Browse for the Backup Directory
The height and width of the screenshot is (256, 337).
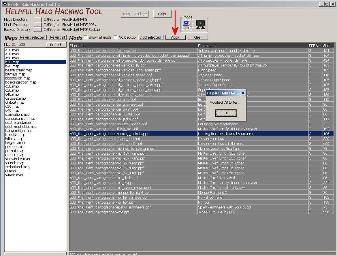pos(37,29)
